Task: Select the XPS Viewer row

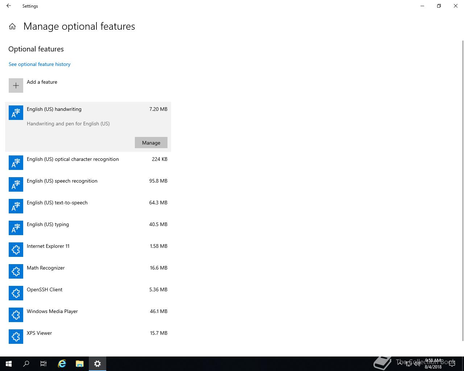Action: (x=88, y=337)
